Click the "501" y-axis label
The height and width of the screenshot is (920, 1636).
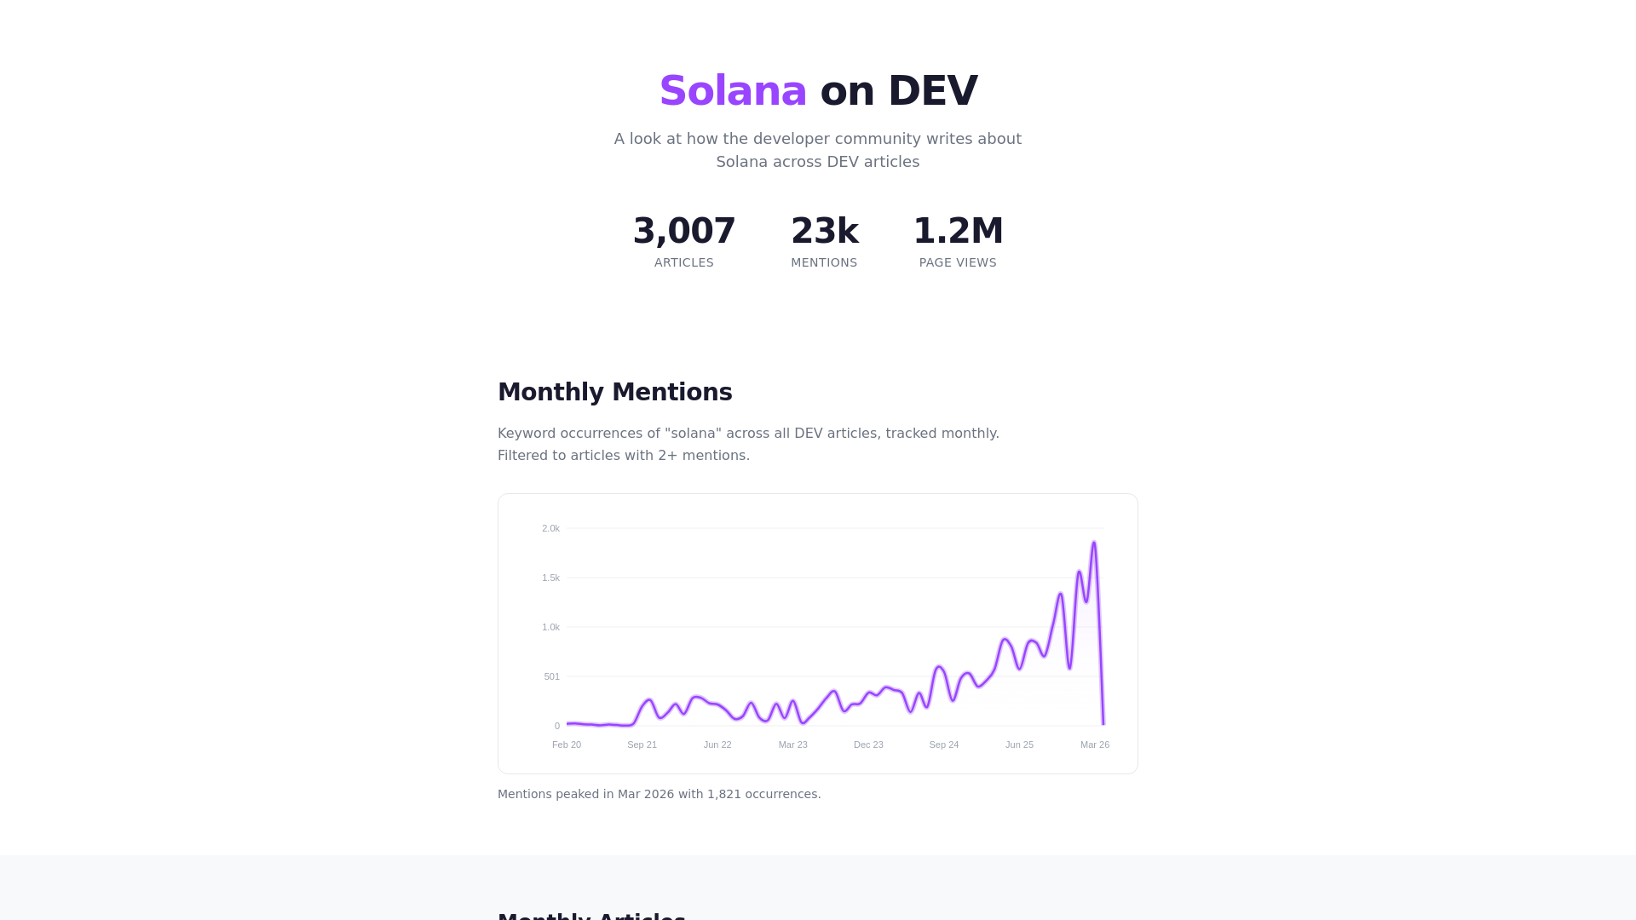[551, 676]
